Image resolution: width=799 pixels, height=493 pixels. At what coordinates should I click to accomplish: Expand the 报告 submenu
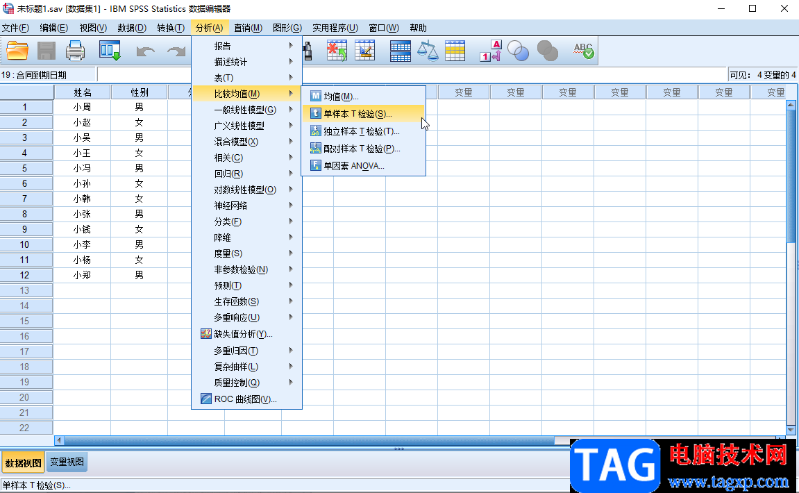click(x=246, y=46)
